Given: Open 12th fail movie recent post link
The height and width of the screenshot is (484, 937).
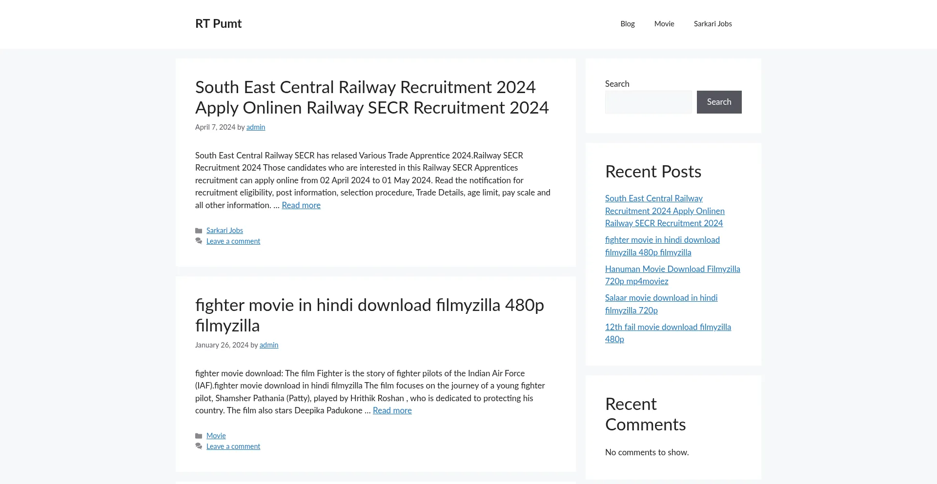Looking at the screenshot, I should click(668, 333).
